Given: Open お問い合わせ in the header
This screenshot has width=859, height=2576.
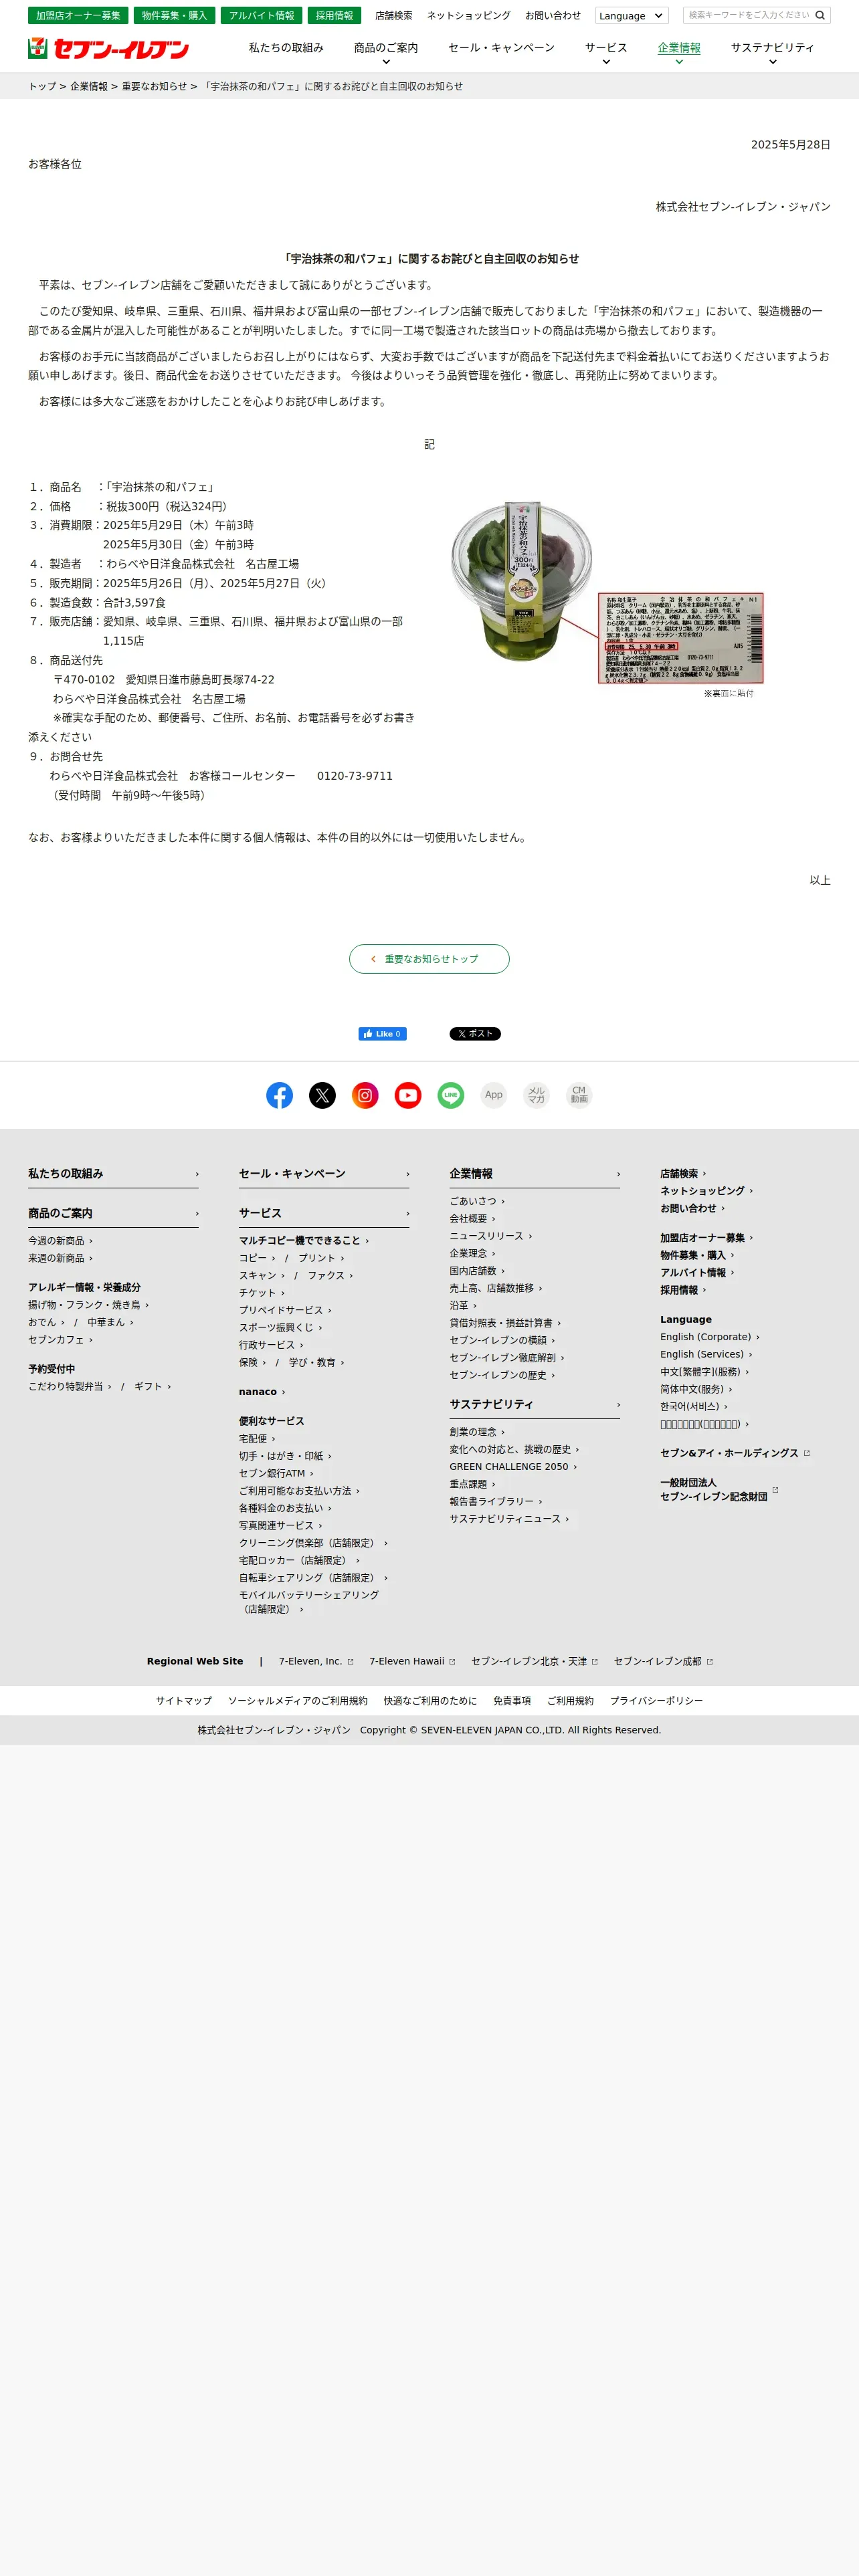Looking at the screenshot, I should coord(553,16).
